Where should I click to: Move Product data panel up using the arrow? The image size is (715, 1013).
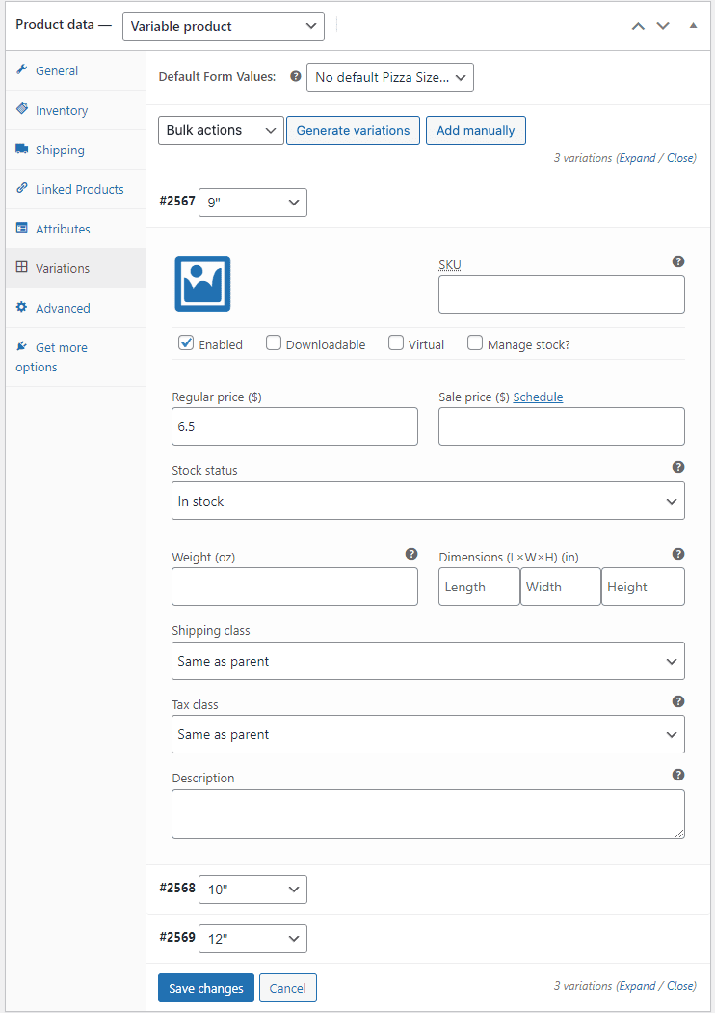(637, 26)
